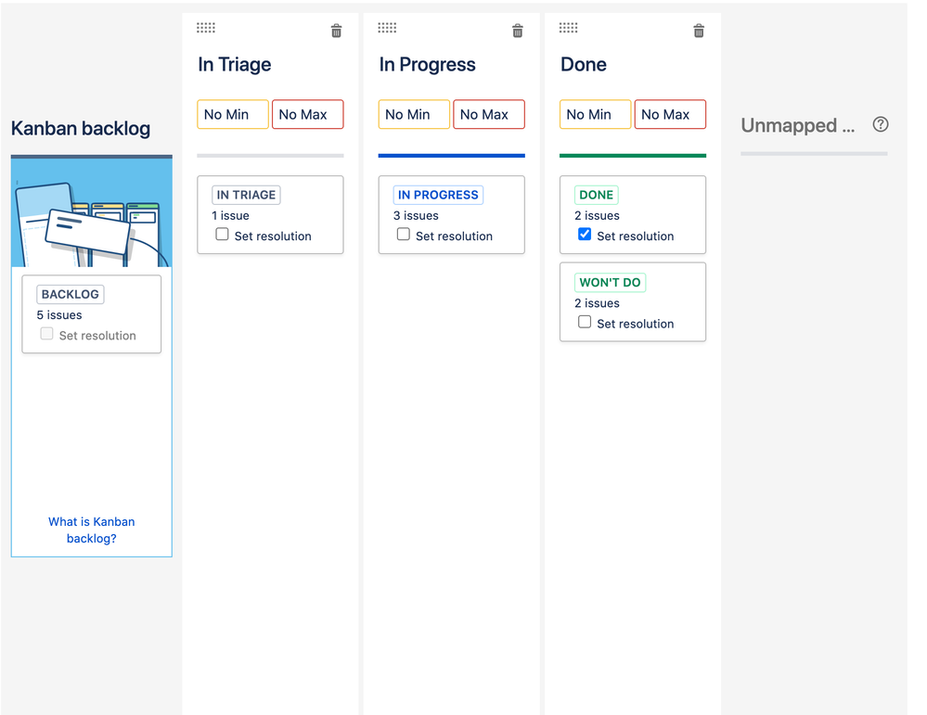Screen dimensions: 927x715
Task: Enable Set resolution for In Triage status
Action: pyautogui.click(x=223, y=235)
